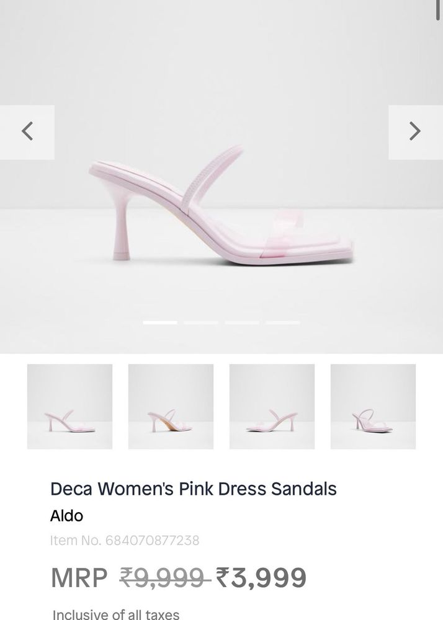The height and width of the screenshot is (620, 443).
Task: Click the struck-through ₹9,999 price
Action: coord(164,578)
